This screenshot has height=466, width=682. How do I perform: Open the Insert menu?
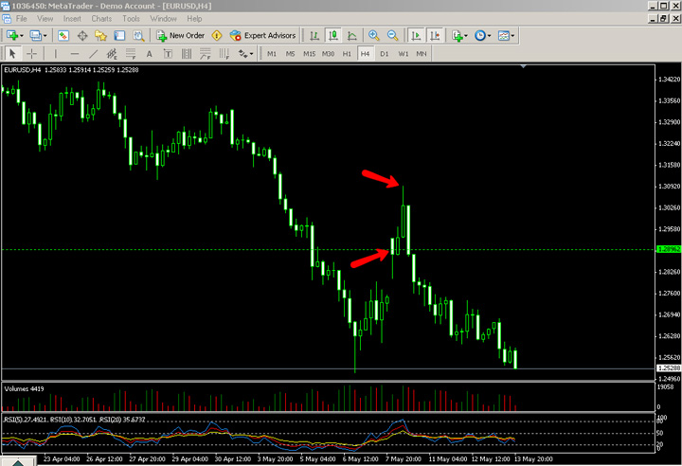pyautogui.click(x=72, y=19)
